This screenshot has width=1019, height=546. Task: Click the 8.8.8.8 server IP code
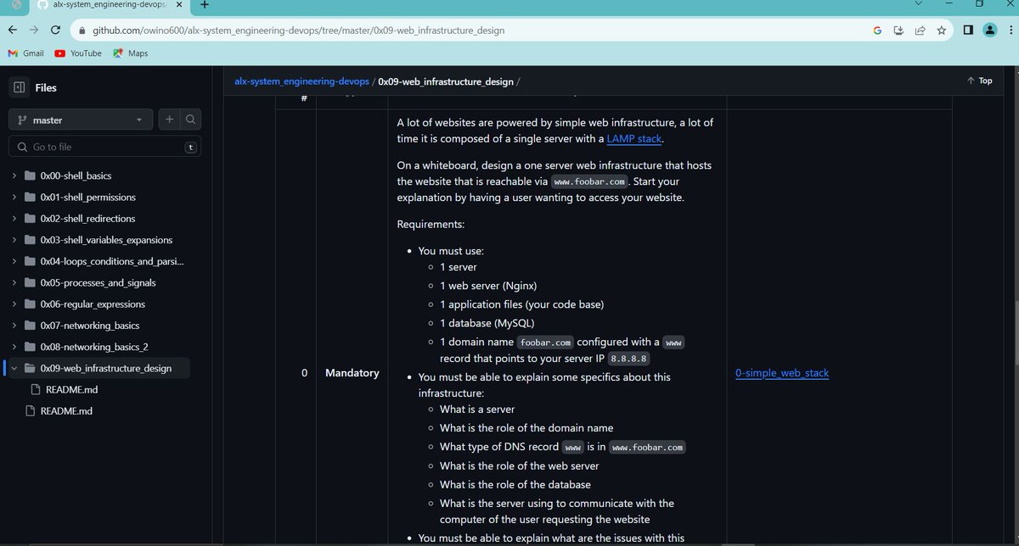[629, 359]
